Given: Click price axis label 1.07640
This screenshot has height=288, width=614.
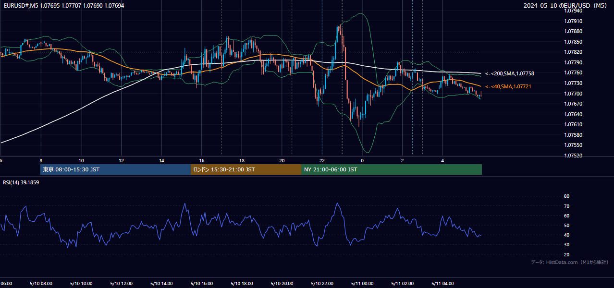Looking at the screenshot, I should click(x=573, y=114).
